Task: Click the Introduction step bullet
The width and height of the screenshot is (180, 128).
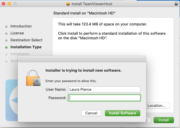Action: [x=6, y=27]
